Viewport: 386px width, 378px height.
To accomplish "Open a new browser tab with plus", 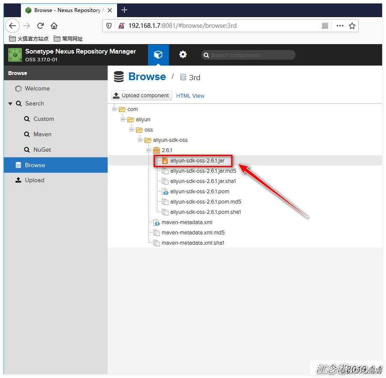I will click(x=124, y=10).
